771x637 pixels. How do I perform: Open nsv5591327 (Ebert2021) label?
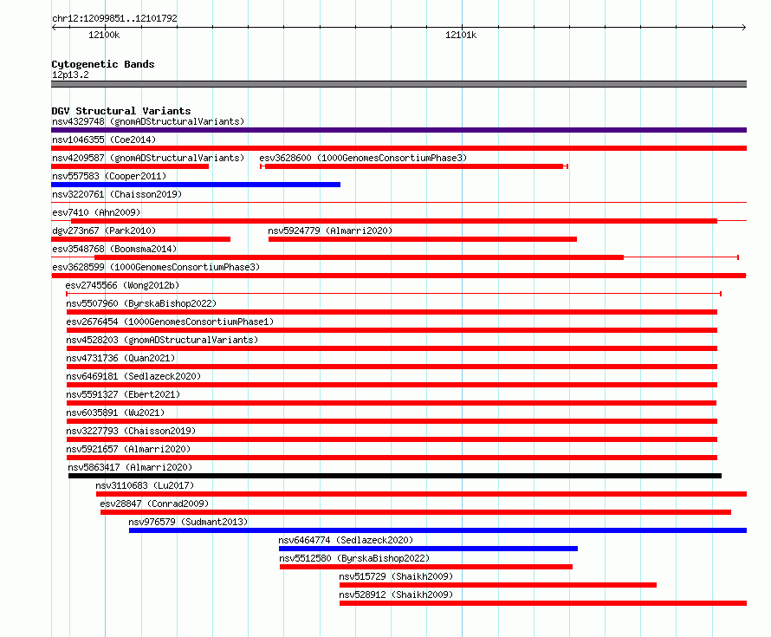pos(123,394)
